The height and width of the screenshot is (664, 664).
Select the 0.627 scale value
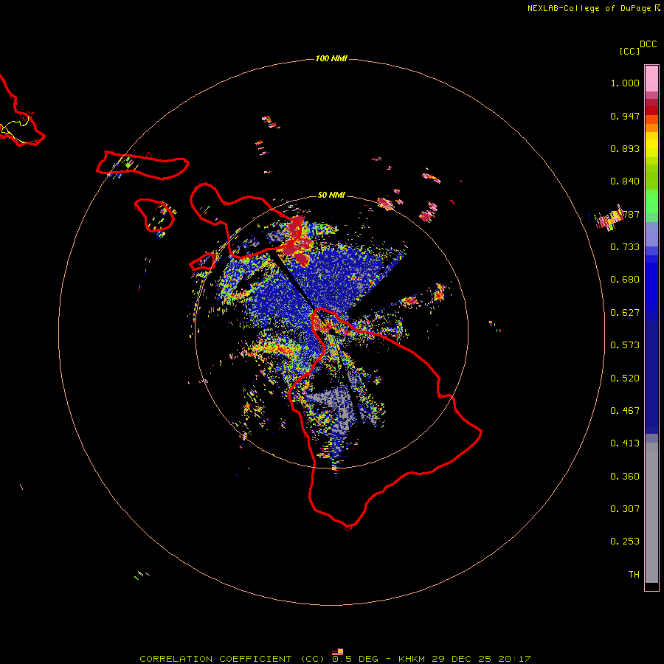point(625,313)
